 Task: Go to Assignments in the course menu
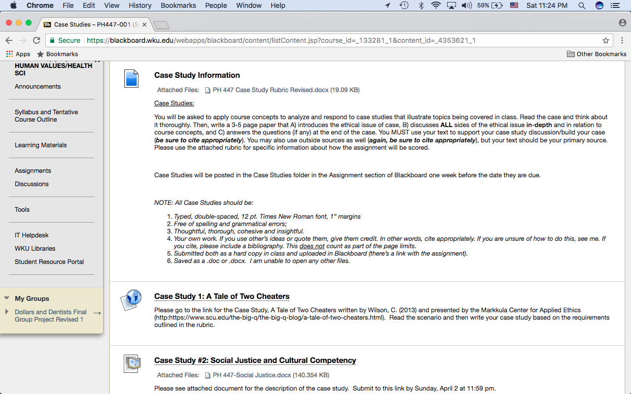tap(33, 170)
